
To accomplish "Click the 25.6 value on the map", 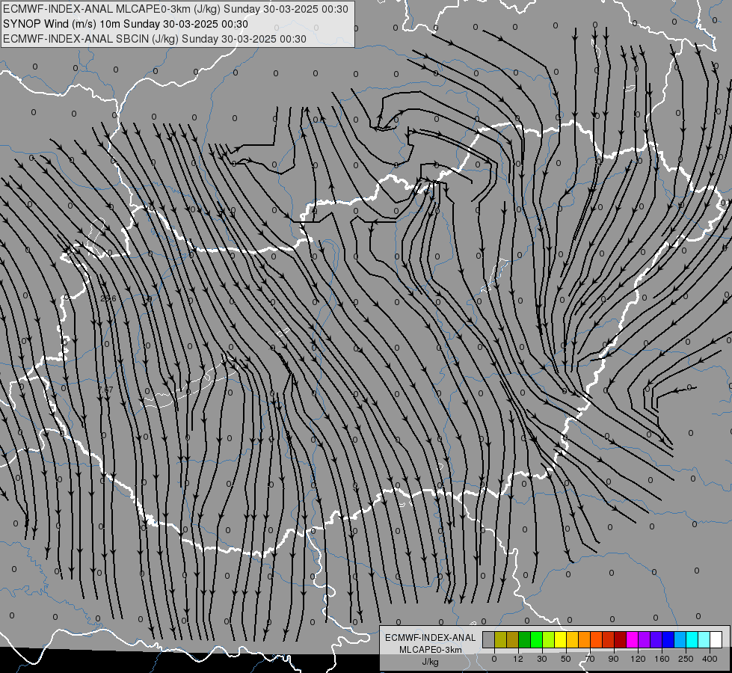I will (108, 298).
